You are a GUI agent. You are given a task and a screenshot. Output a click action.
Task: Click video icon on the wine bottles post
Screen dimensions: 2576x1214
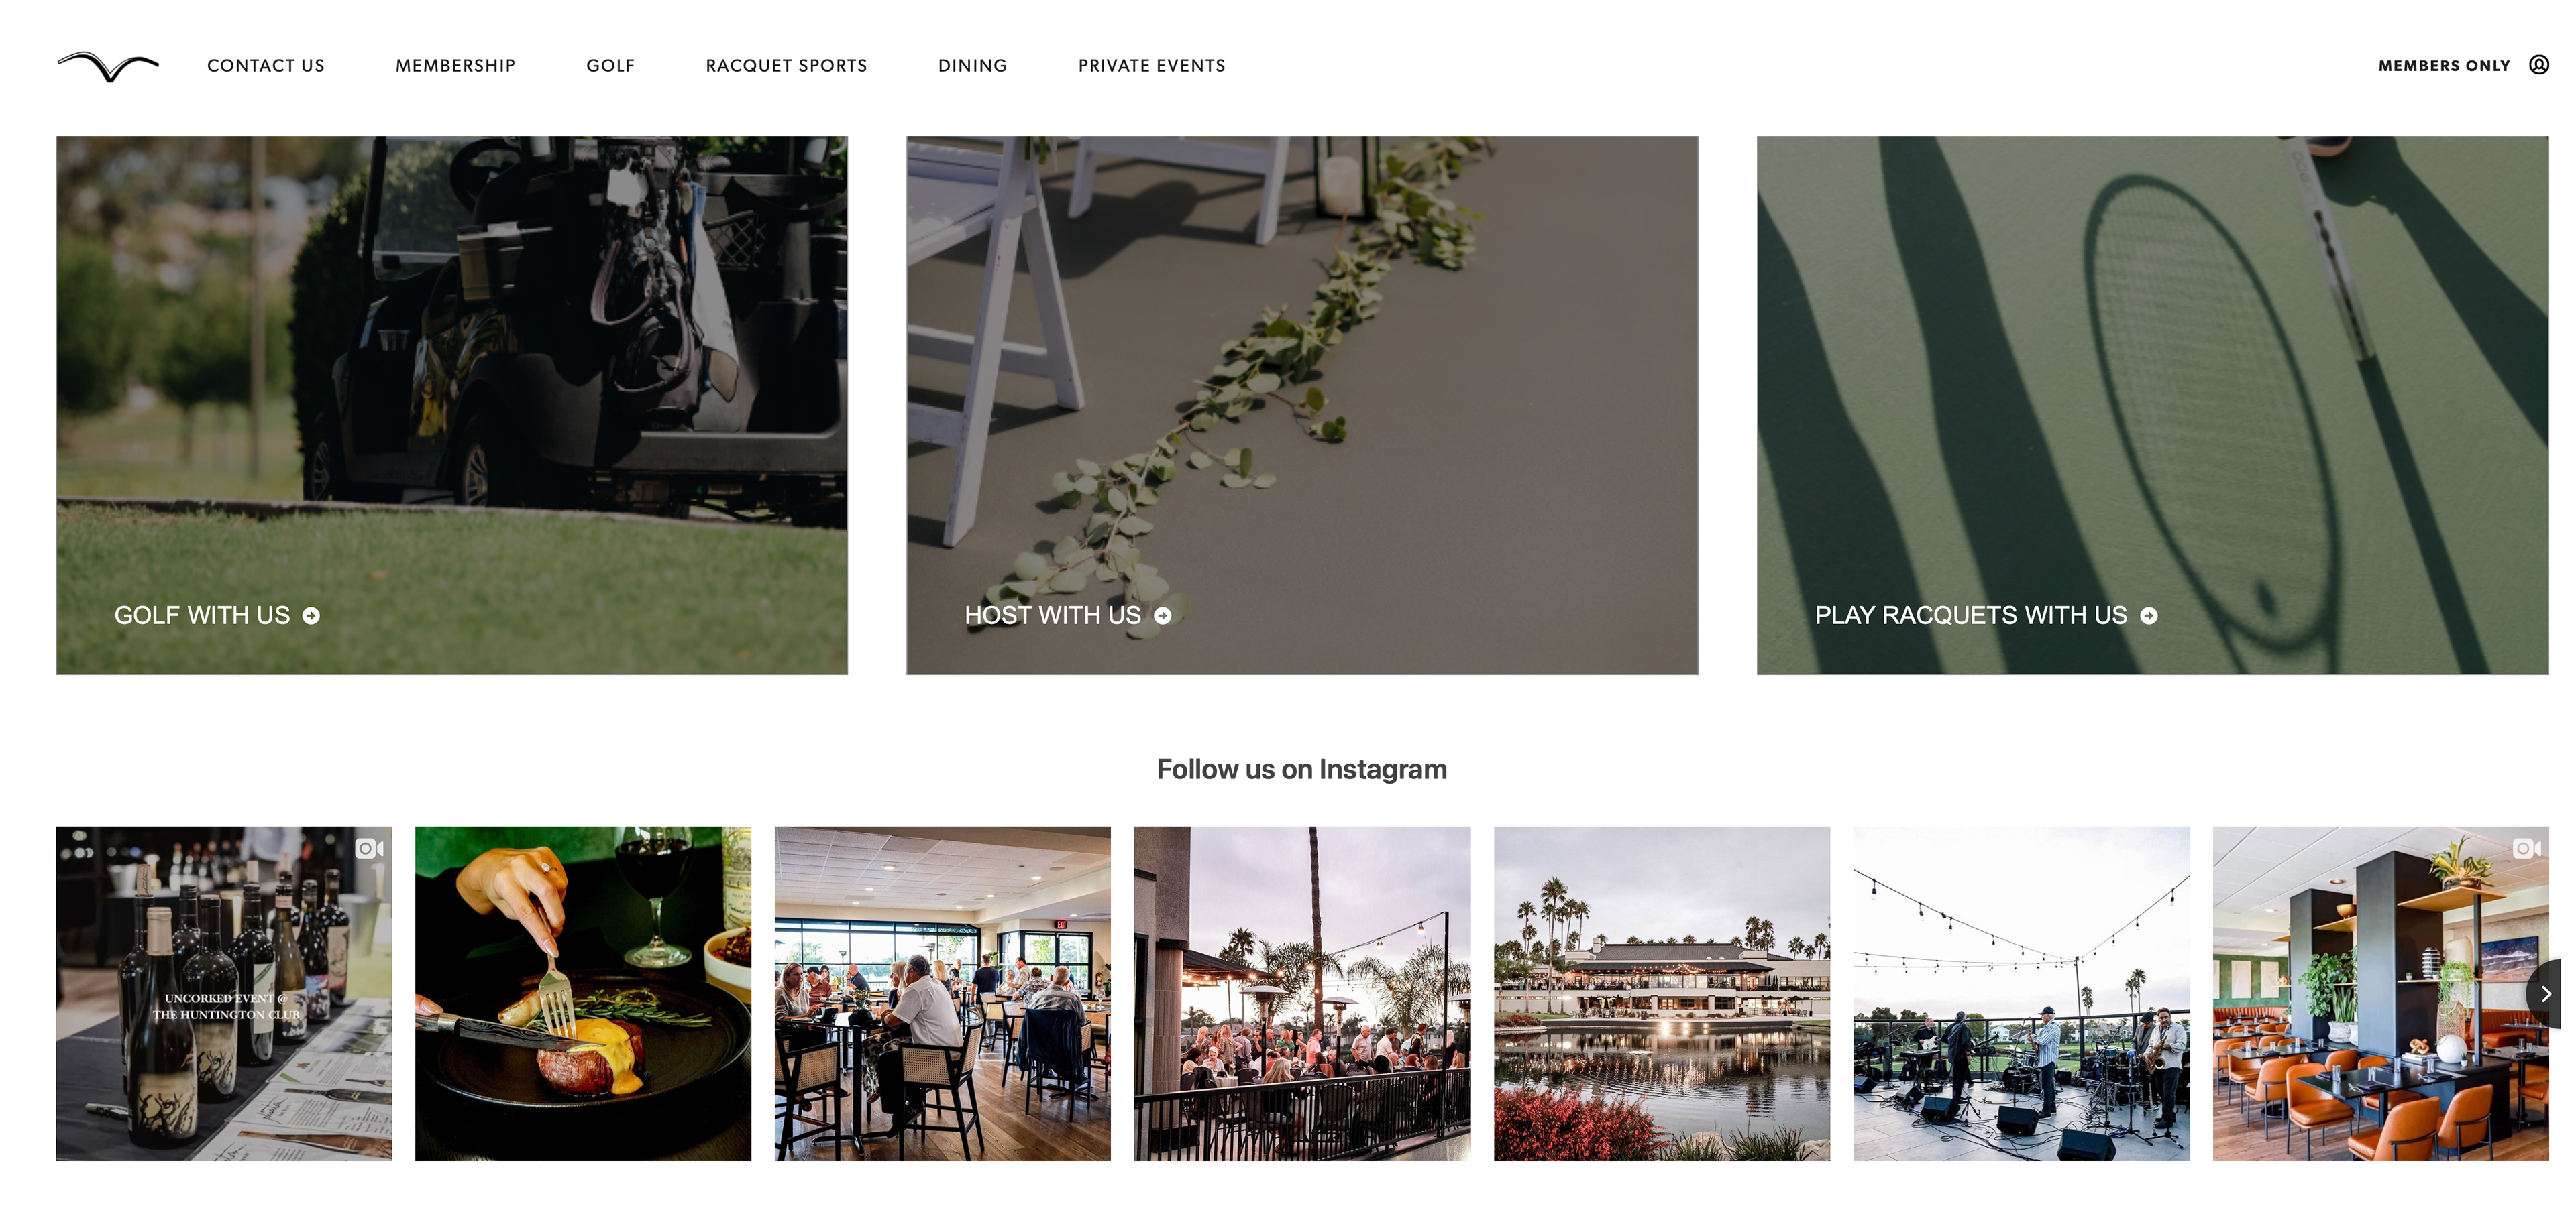click(x=369, y=848)
